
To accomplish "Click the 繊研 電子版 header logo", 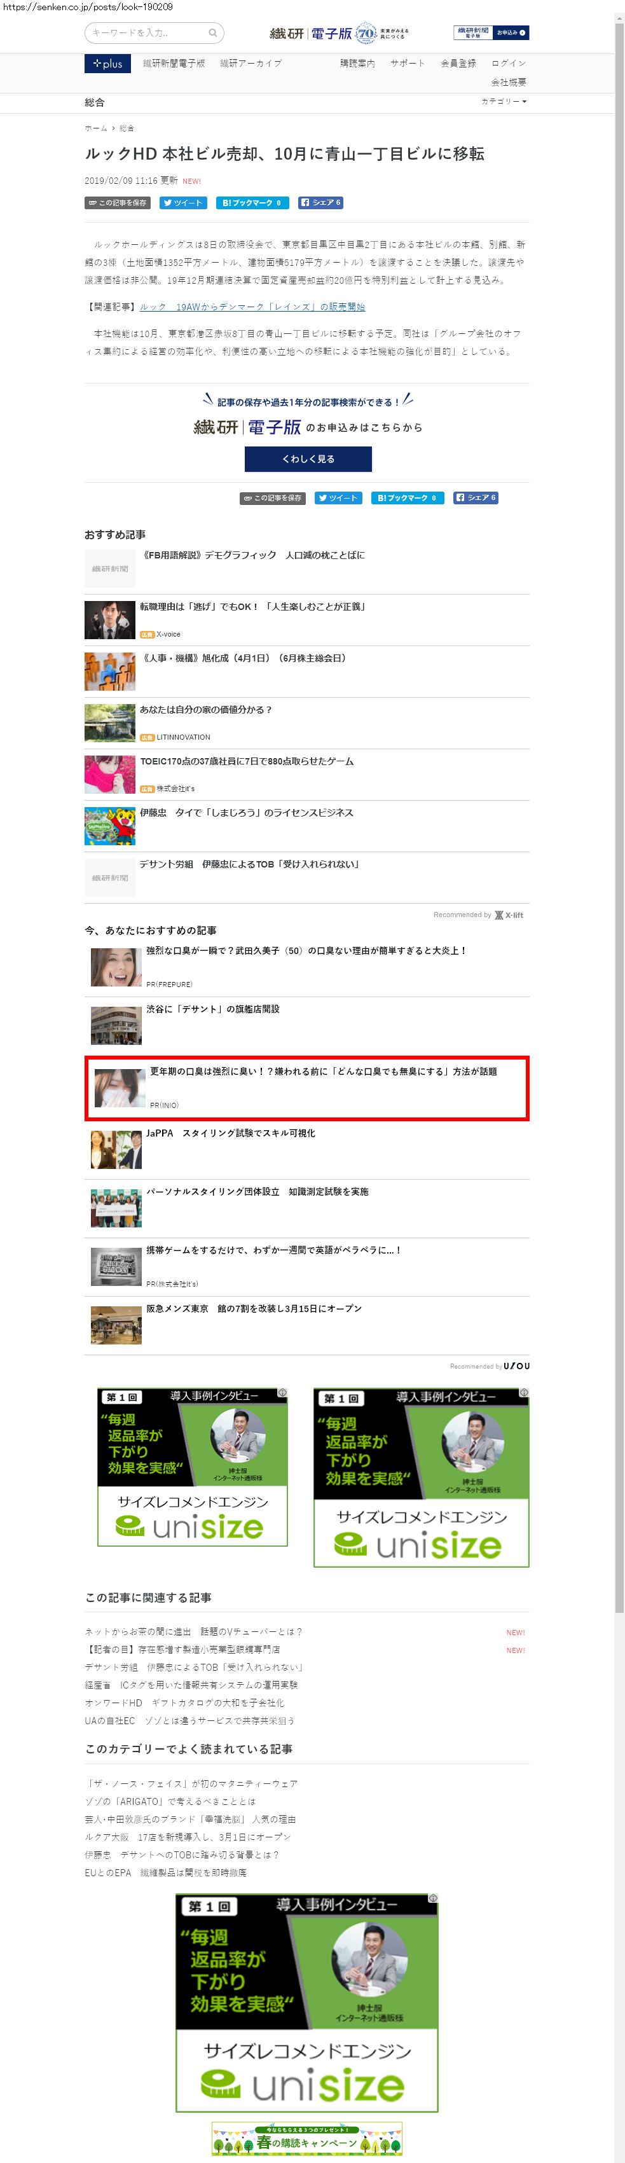I will (x=338, y=34).
